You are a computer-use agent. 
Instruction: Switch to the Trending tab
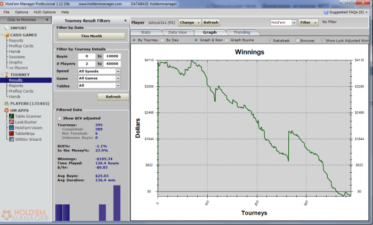pos(242,33)
